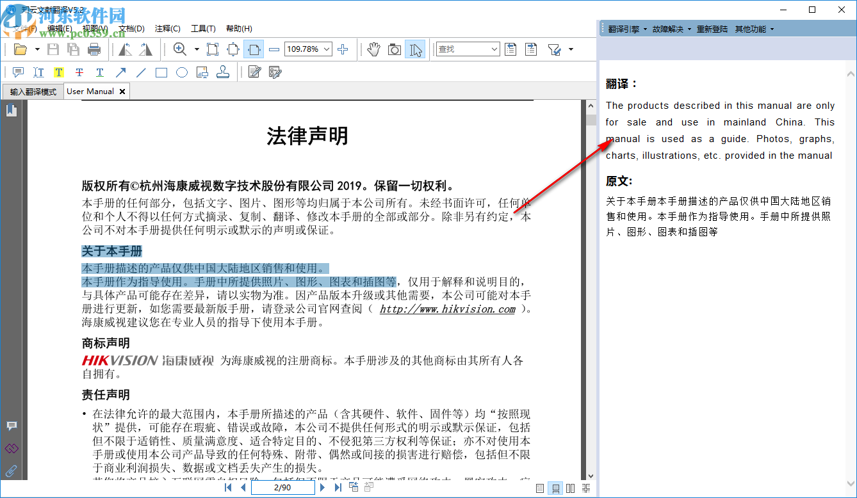Switch to single page layout

tap(540, 488)
